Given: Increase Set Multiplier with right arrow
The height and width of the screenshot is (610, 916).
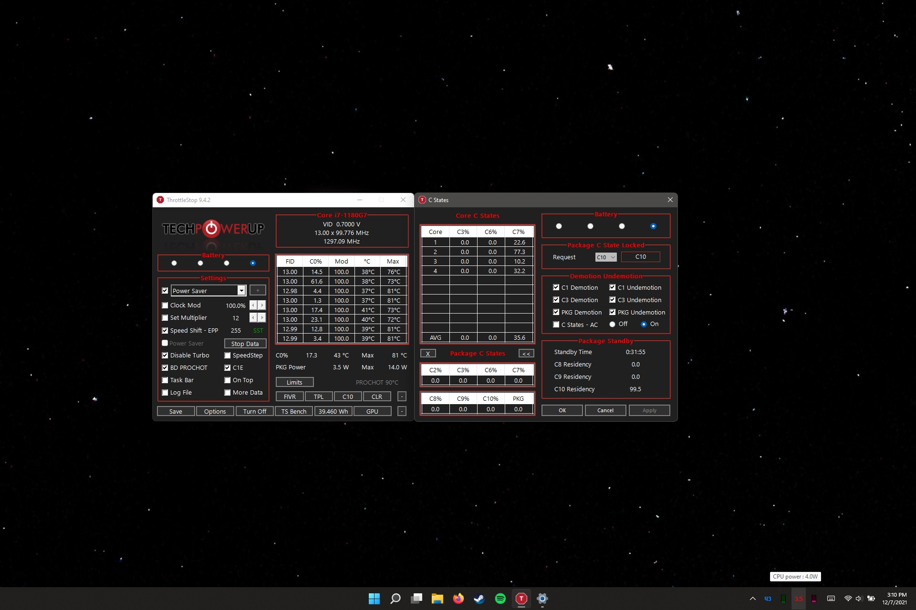Looking at the screenshot, I should 262,318.
